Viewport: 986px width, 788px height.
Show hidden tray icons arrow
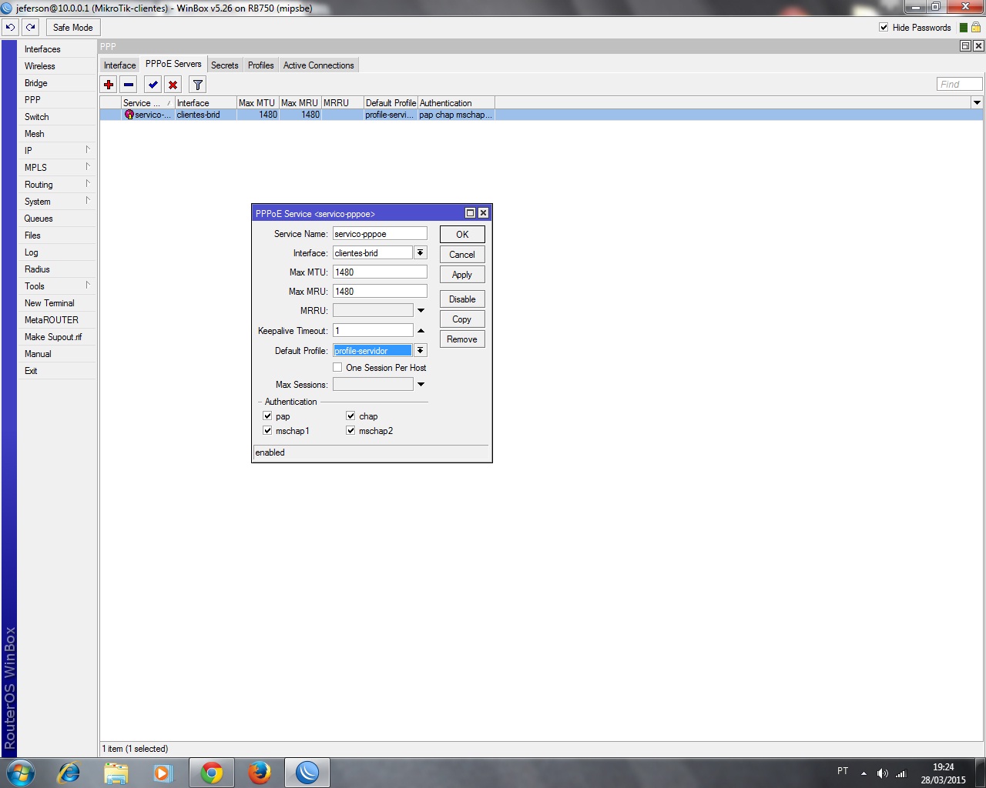coord(864,773)
